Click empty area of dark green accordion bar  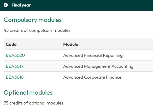coord(92,5)
